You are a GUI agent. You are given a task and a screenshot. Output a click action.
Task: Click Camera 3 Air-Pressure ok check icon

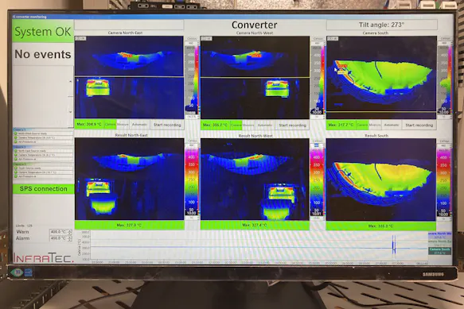tap(16, 176)
